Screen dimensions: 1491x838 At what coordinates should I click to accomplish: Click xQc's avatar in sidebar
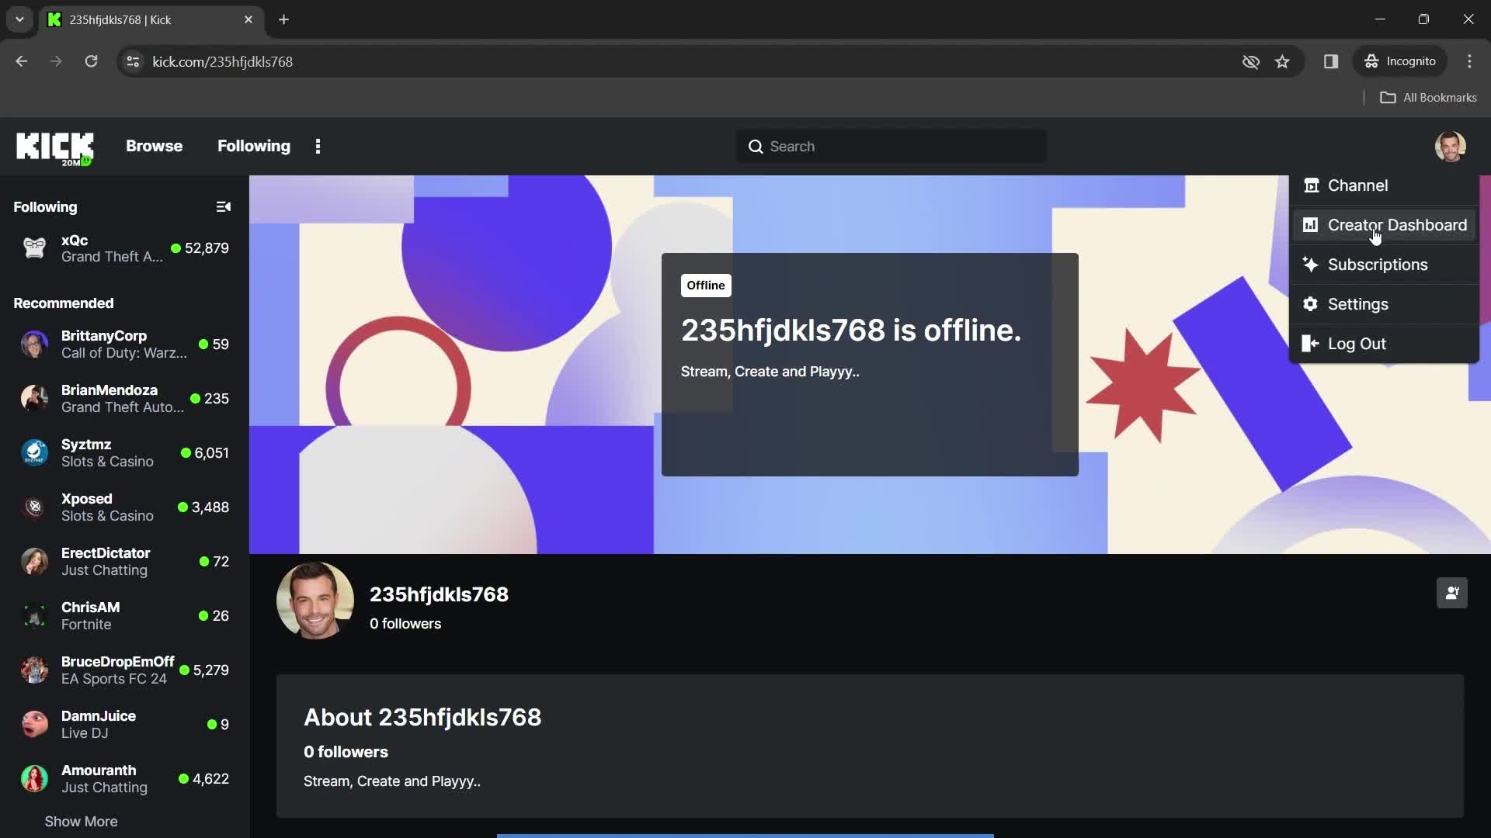(x=34, y=248)
